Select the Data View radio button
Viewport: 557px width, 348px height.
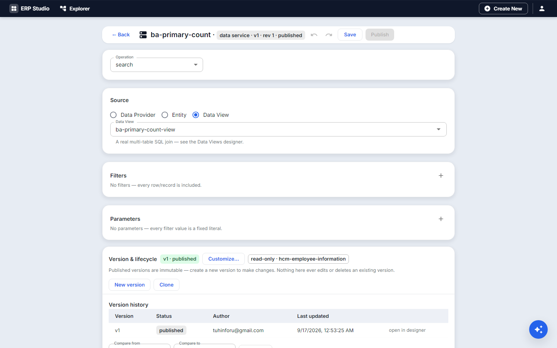196,115
